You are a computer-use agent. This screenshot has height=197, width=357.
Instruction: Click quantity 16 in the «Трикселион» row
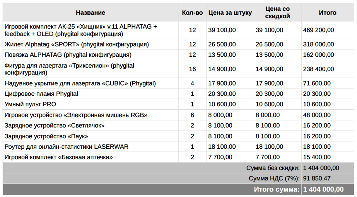pyautogui.click(x=192, y=69)
